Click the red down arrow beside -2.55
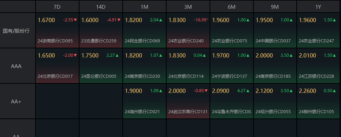This screenshot has height=137, width=341. 76,20
